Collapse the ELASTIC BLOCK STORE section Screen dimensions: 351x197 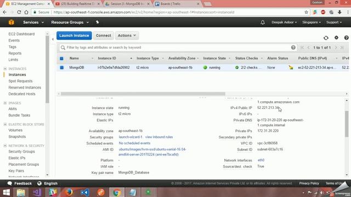click(5, 124)
